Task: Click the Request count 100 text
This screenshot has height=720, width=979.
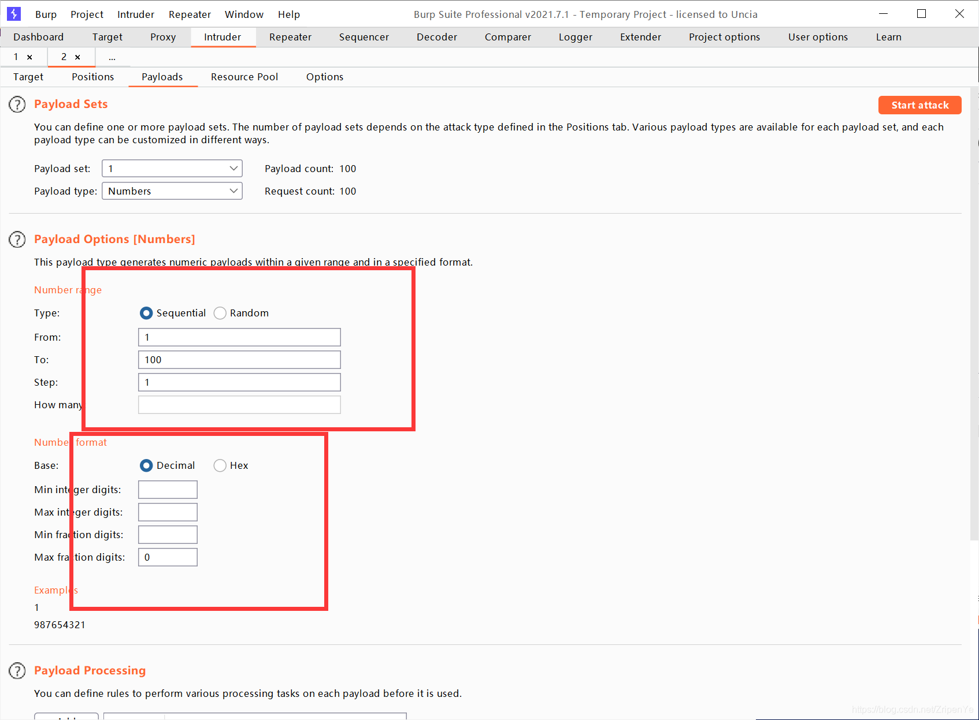Action: tap(310, 191)
